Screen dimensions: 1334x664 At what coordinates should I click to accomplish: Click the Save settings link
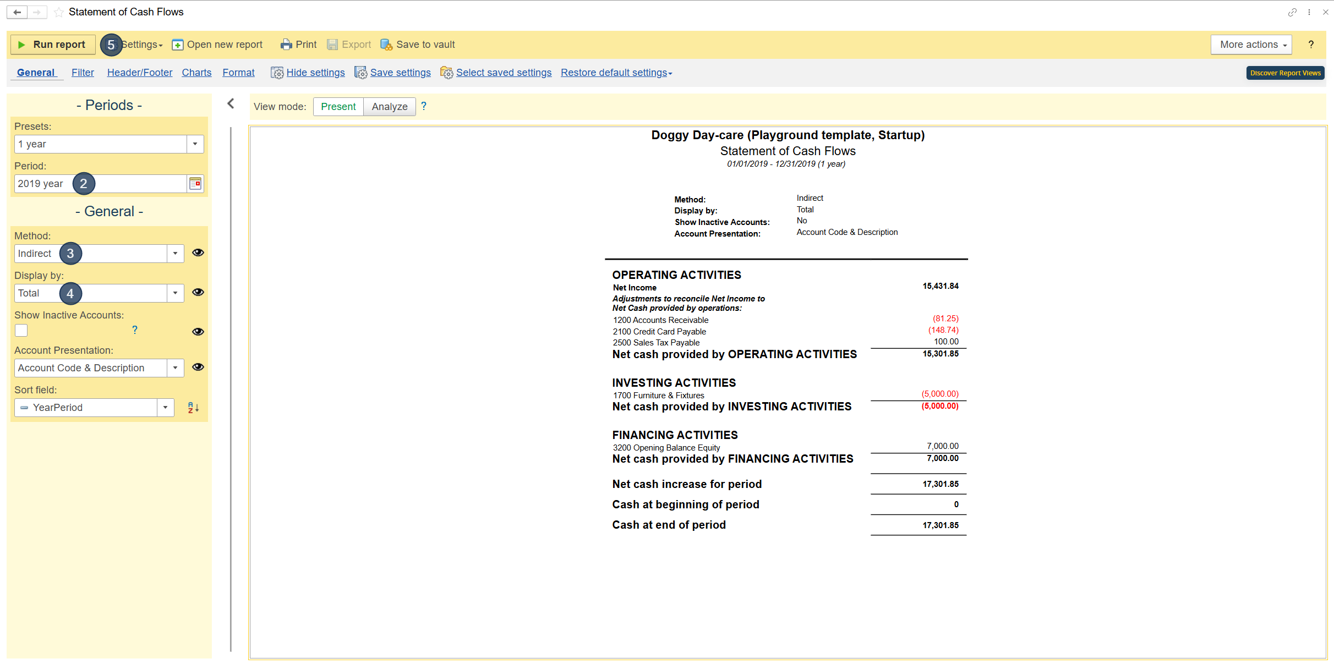coord(400,73)
